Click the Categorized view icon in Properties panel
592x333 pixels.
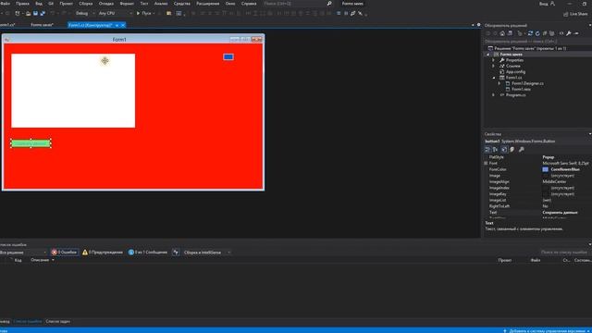(487, 150)
